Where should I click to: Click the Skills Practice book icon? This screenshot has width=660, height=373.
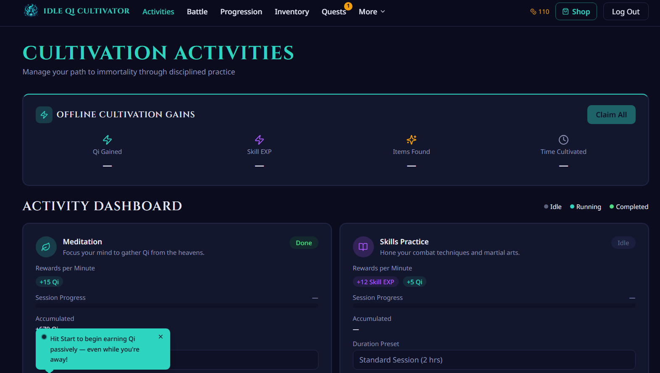point(363,247)
